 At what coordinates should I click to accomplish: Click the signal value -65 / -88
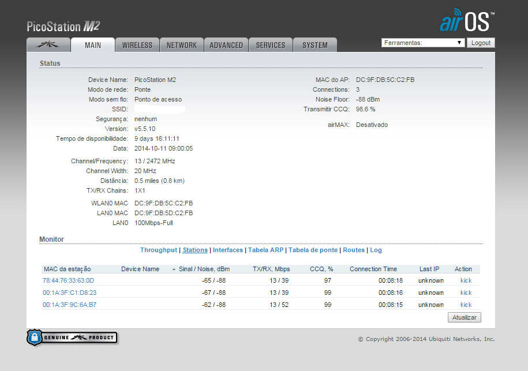(x=214, y=281)
